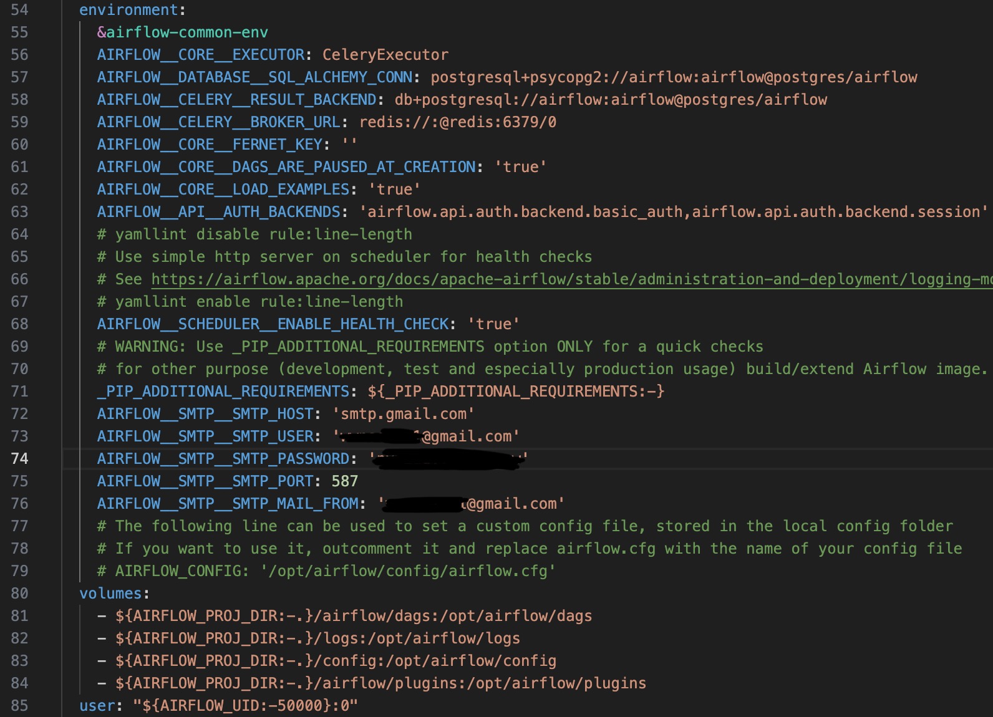Click the redis://:@redis:6379/0 value

pyautogui.click(x=458, y=122)
